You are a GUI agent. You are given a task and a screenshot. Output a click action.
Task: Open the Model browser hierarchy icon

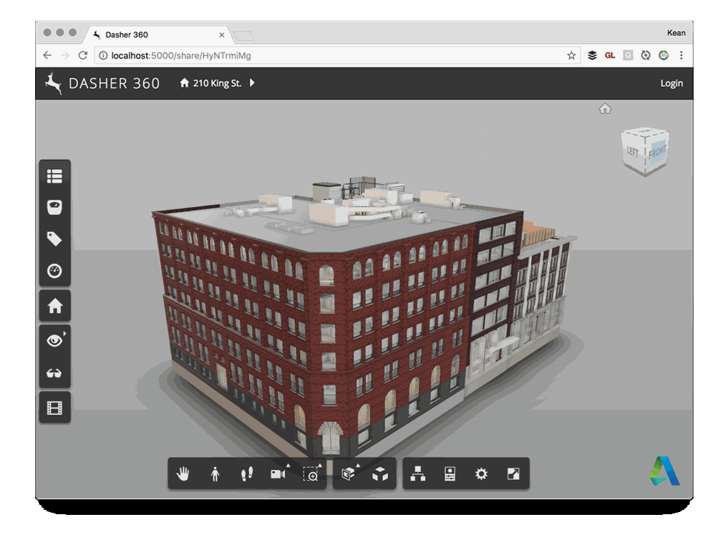pyautogui.click(x=418, y=473)
